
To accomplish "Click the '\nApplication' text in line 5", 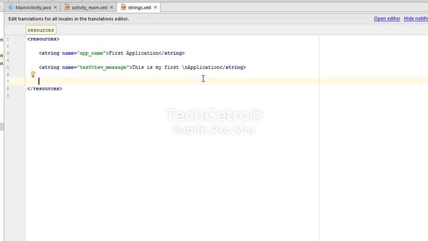I will pos(201,68).
